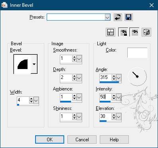Open the Presets dropdown list
Viewport: 158px width, 148px height.
(x=107, y=17)
